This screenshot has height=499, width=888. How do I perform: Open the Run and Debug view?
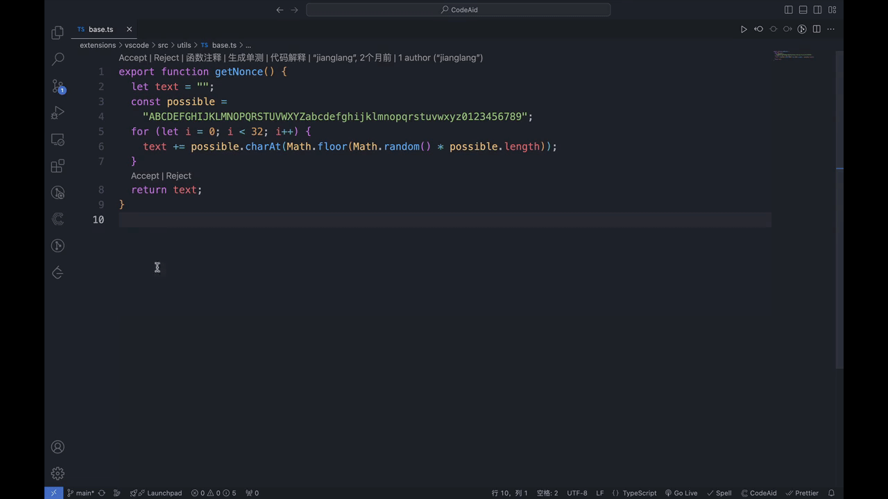tap(58, 112)
